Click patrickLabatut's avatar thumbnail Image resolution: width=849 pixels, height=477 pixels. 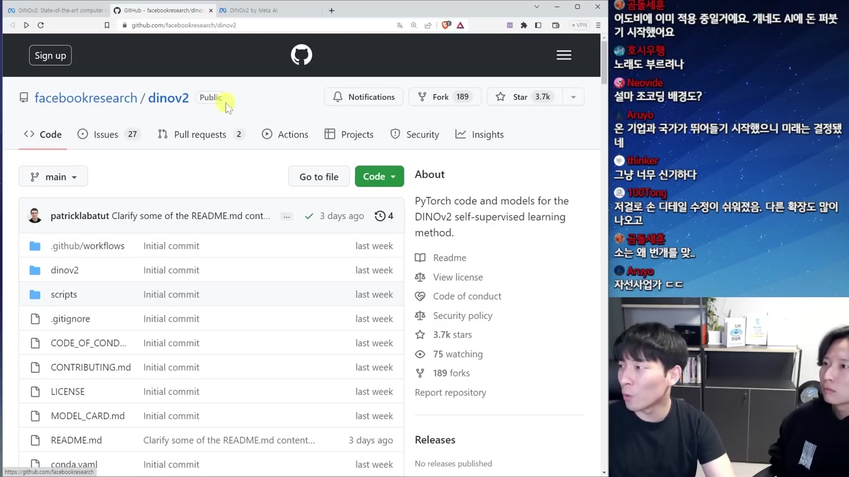coord(35,216)
